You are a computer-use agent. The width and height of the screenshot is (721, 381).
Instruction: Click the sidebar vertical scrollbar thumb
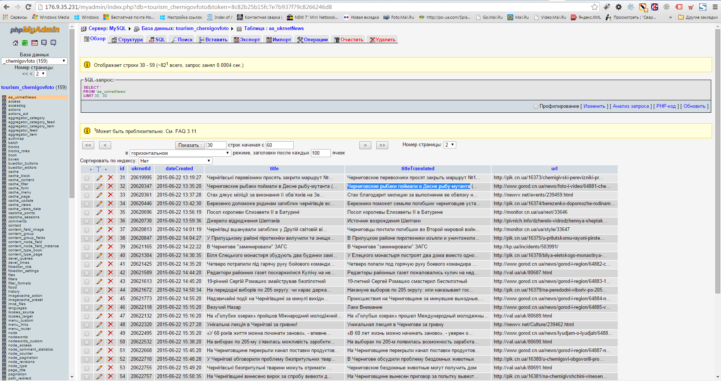pyautogui.click(x=72, y=113)
